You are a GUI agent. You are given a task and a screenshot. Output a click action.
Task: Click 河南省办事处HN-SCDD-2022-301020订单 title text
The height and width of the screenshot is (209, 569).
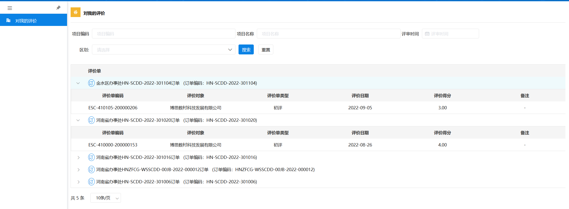pos(138,120)
